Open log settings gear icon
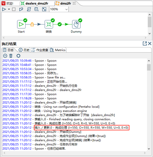Image resolution: width=153 pixels, height=157 pixels. pyautogui.click(x=18, y=56)
